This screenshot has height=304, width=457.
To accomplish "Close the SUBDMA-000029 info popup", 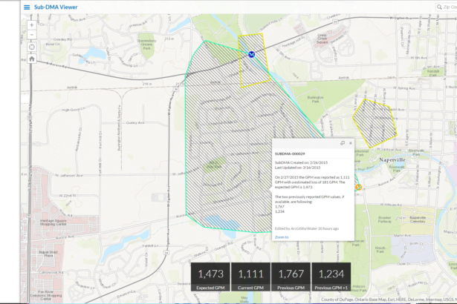I will pos(351,143).
